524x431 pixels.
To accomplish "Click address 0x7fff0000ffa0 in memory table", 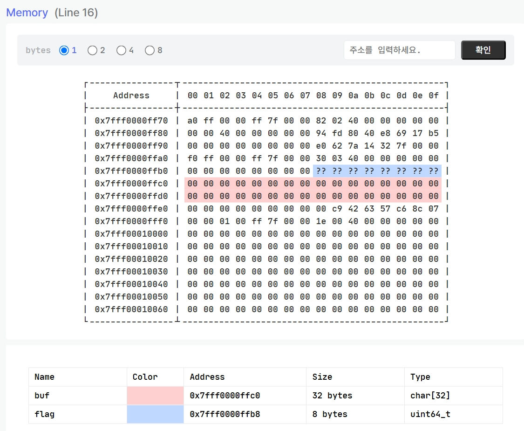I will [x=131, y=158].
